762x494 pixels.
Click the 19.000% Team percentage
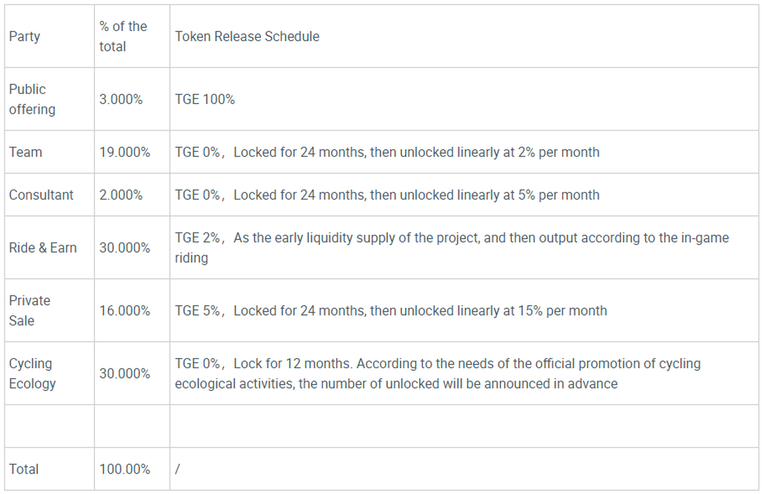(124, 152)
